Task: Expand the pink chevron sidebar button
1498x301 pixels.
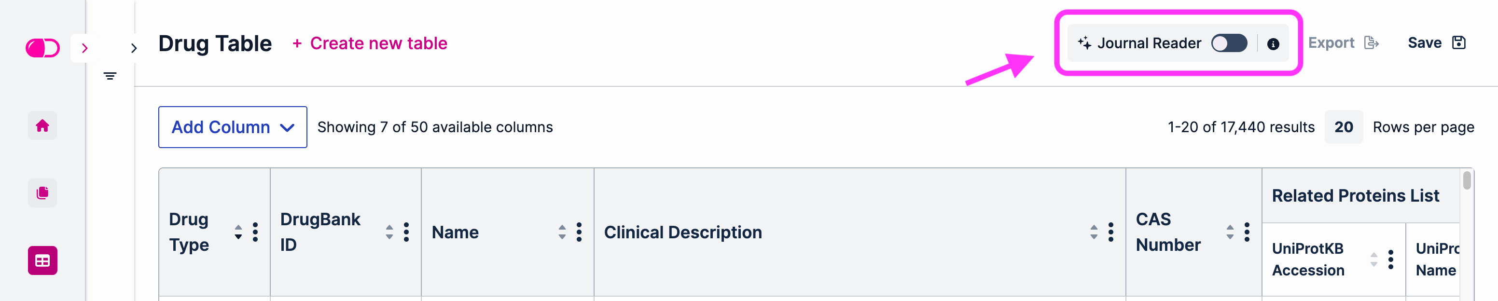Action: [x=85, y=48]
